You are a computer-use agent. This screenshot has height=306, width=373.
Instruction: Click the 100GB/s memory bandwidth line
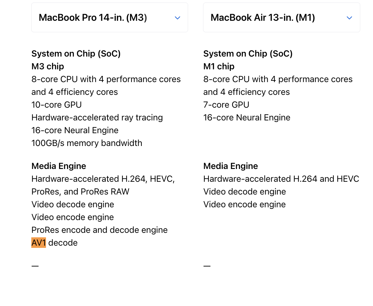[87, 143]
